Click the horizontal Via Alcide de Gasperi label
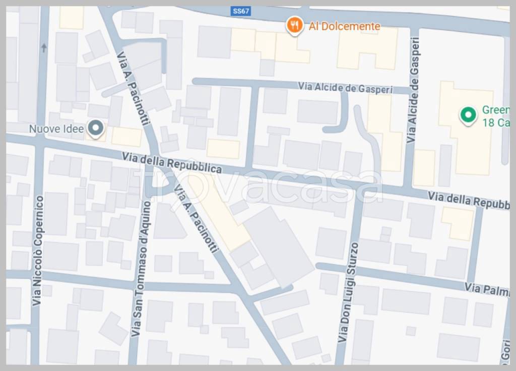516x371 pixels. (346, 88)
